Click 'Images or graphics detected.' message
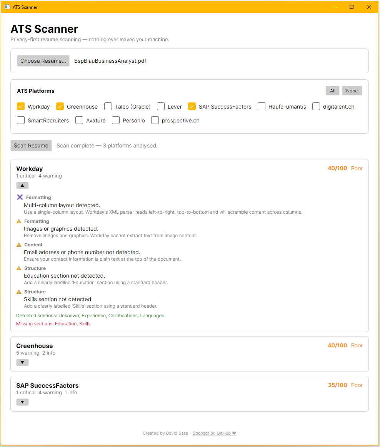 click(61, 229)
